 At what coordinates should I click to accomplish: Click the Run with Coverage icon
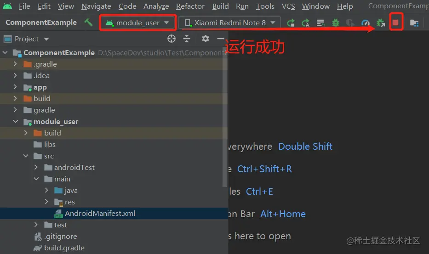(350, 23)
